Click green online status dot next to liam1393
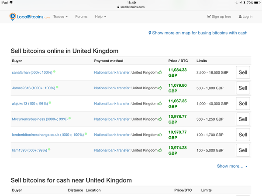The image size is (262, 196). pos(49,149)
